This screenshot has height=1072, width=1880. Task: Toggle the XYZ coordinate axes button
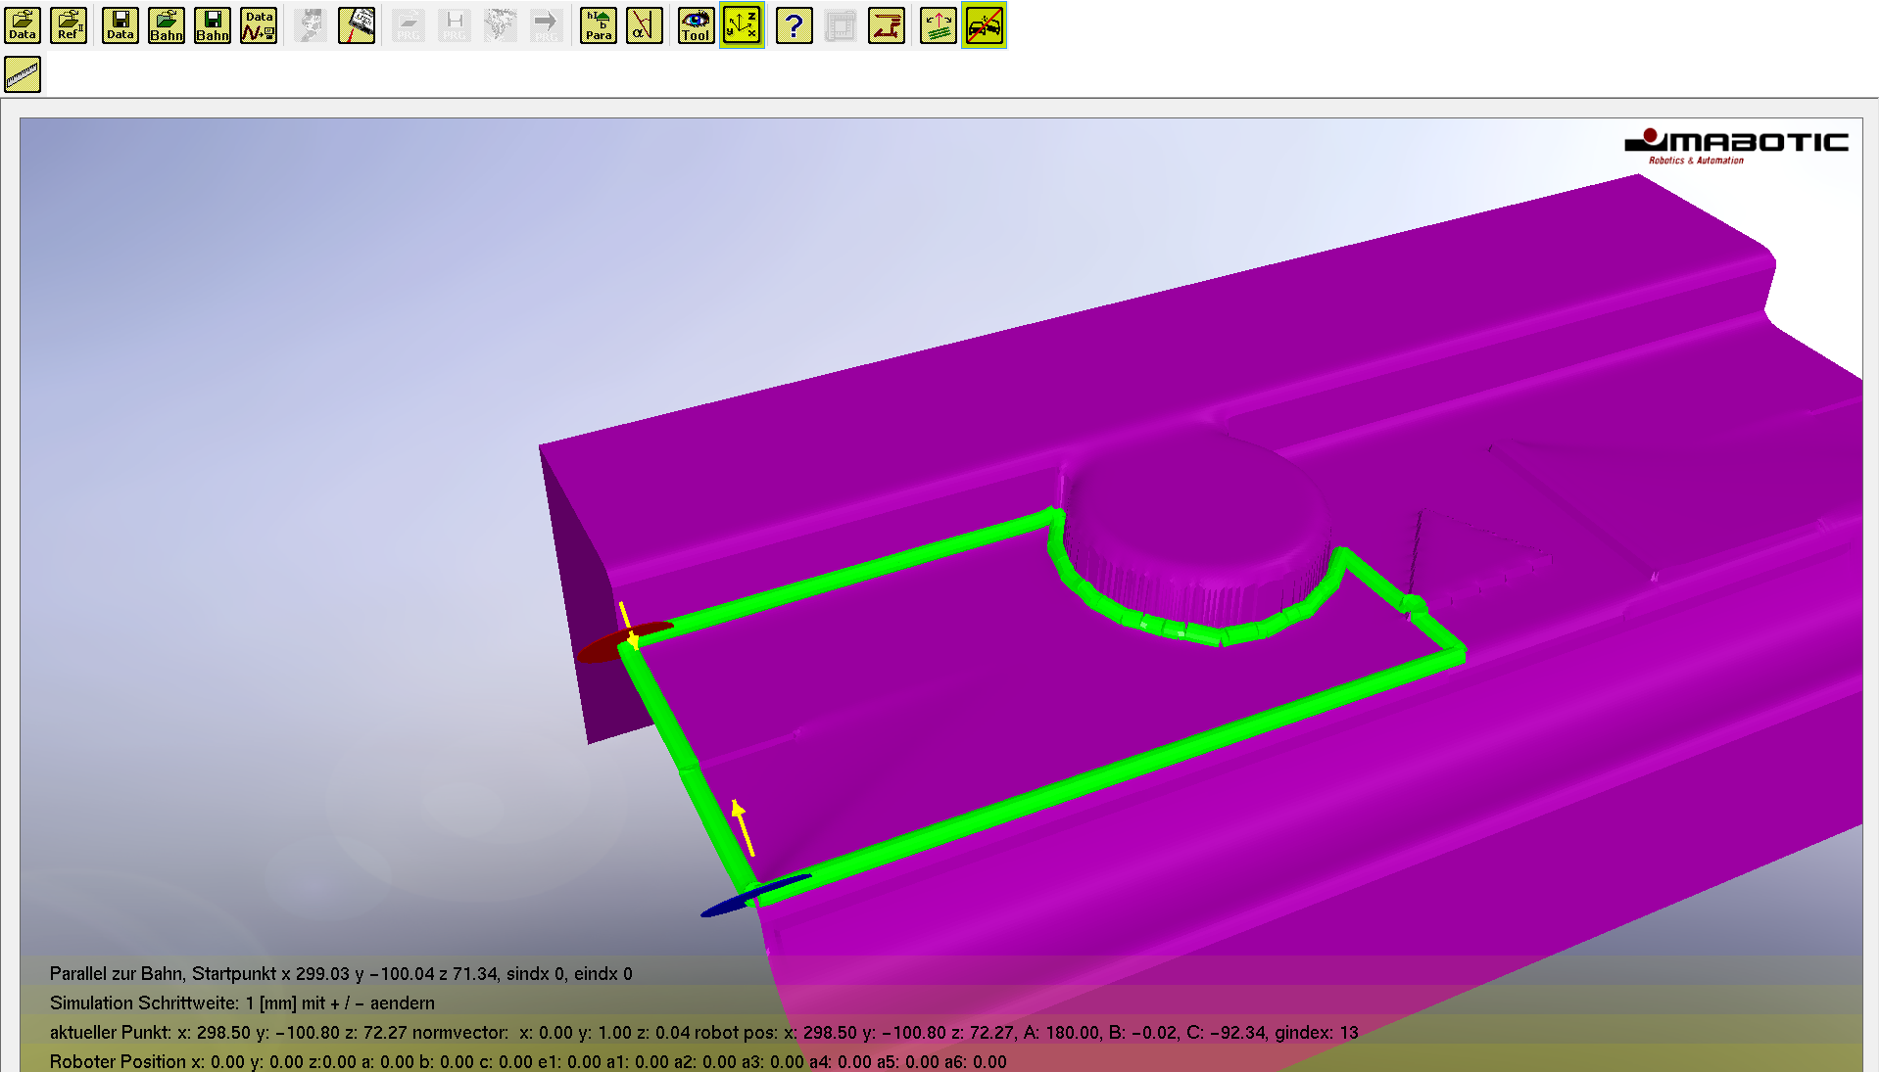click(x=743, y=25)
